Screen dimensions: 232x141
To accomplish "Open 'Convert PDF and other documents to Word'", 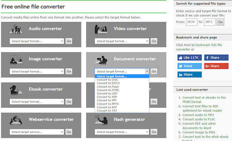I will pyautogui.click(x=199, y=126).
